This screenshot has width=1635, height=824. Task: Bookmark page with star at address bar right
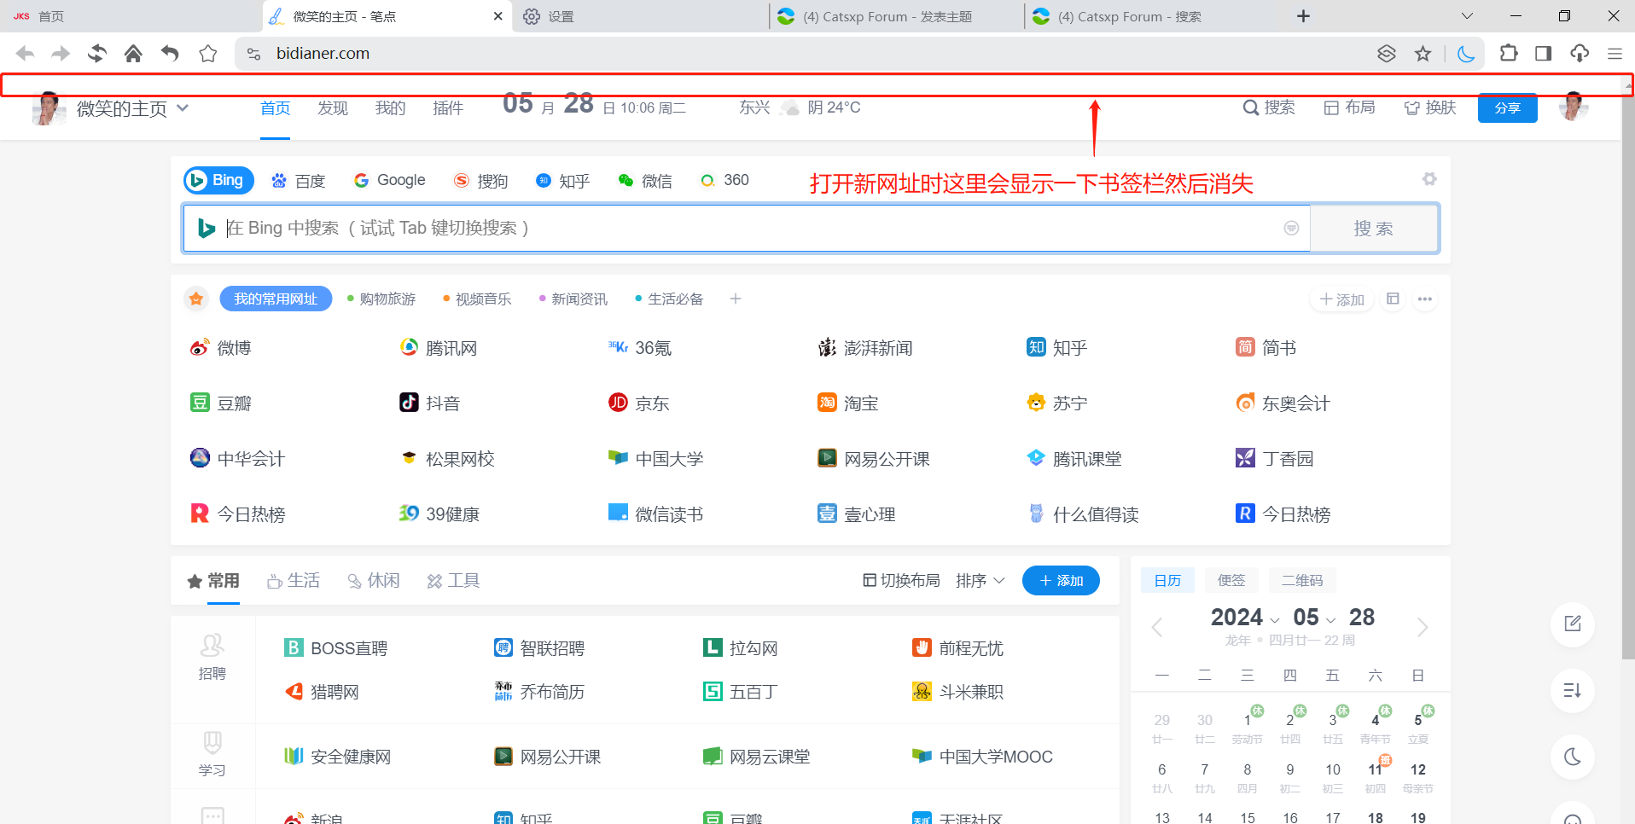click(x=1423, y=54)
